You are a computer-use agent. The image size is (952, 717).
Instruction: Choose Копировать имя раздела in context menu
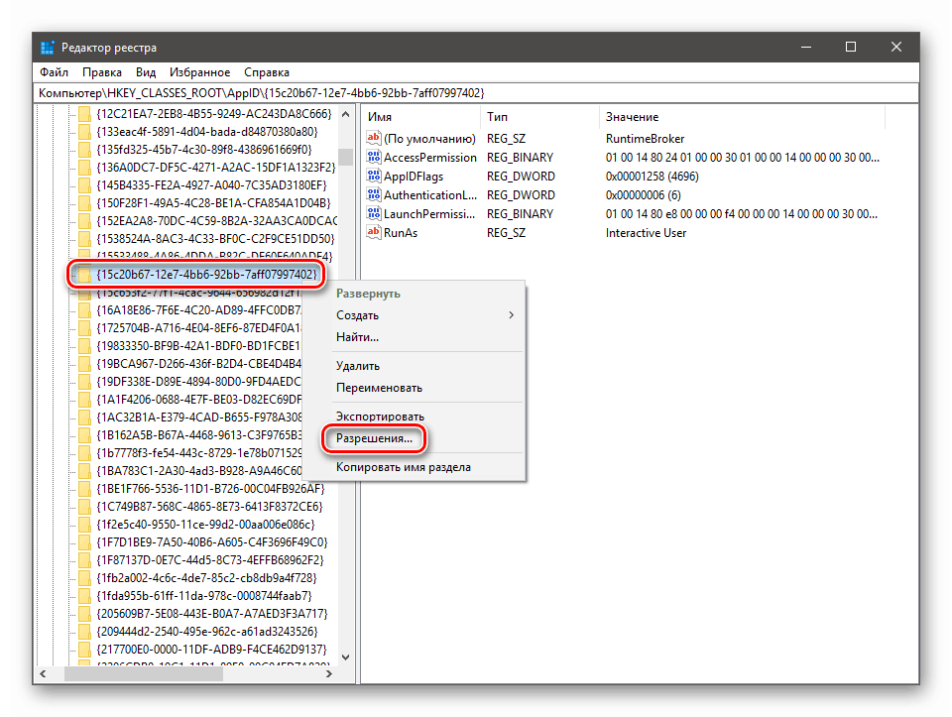(404, 467)
